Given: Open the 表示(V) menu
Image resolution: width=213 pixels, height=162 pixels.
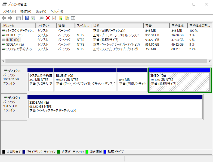Looking at the screenshot, I should (41, 11).
